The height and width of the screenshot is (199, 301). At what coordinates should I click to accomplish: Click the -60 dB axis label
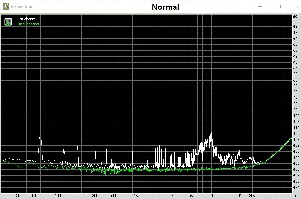click(295, 74)
